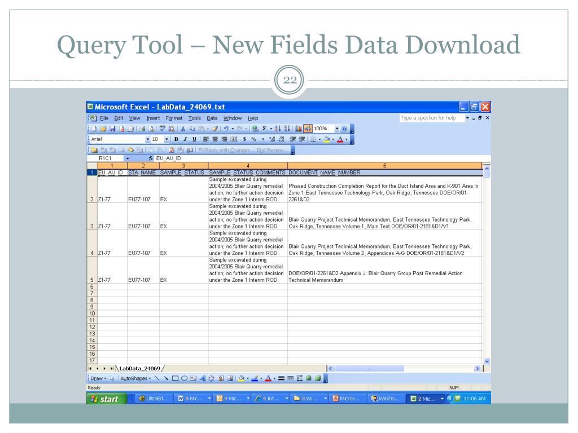Open the Insert menu
This screenshot has width=578, height=433.
153,118
